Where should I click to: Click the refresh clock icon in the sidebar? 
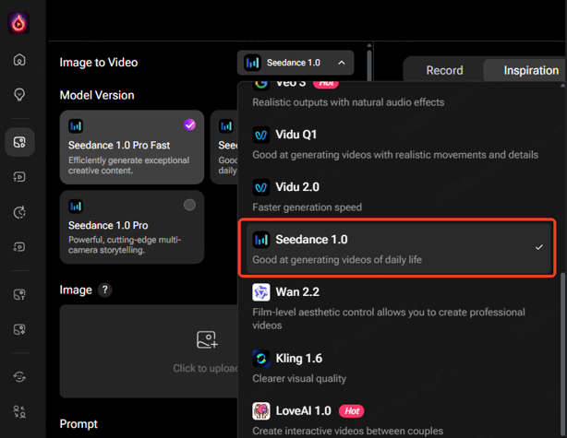coord(19,212)
